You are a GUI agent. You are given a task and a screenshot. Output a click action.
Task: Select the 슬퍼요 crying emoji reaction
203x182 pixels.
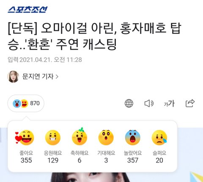tap(159, 137)
